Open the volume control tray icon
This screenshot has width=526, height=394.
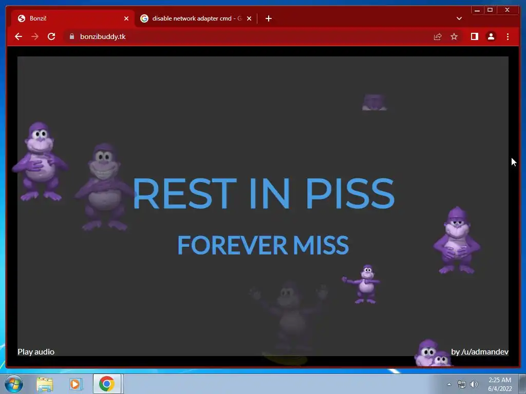(474, 384)
